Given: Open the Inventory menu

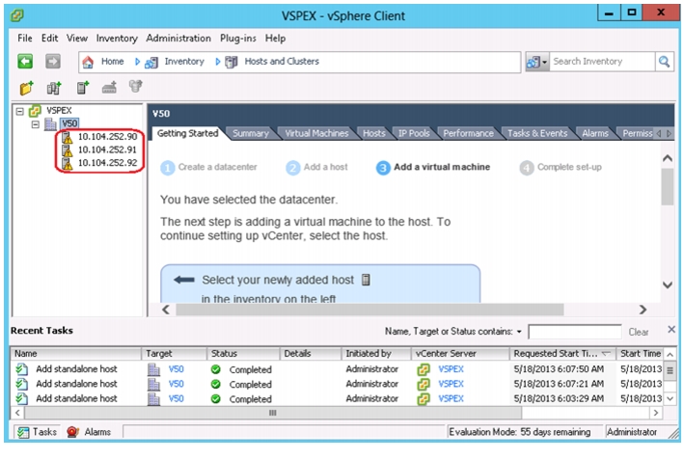Looking at the screenshot, I should [117, 39].
